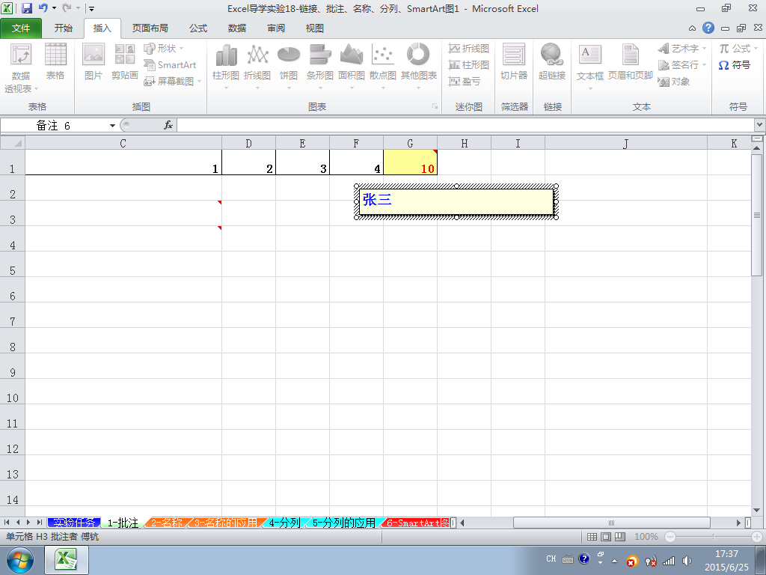Click the Excel Help question mark icon
Image resolution: width=766 pixels, height=575 pixels.
708,28
